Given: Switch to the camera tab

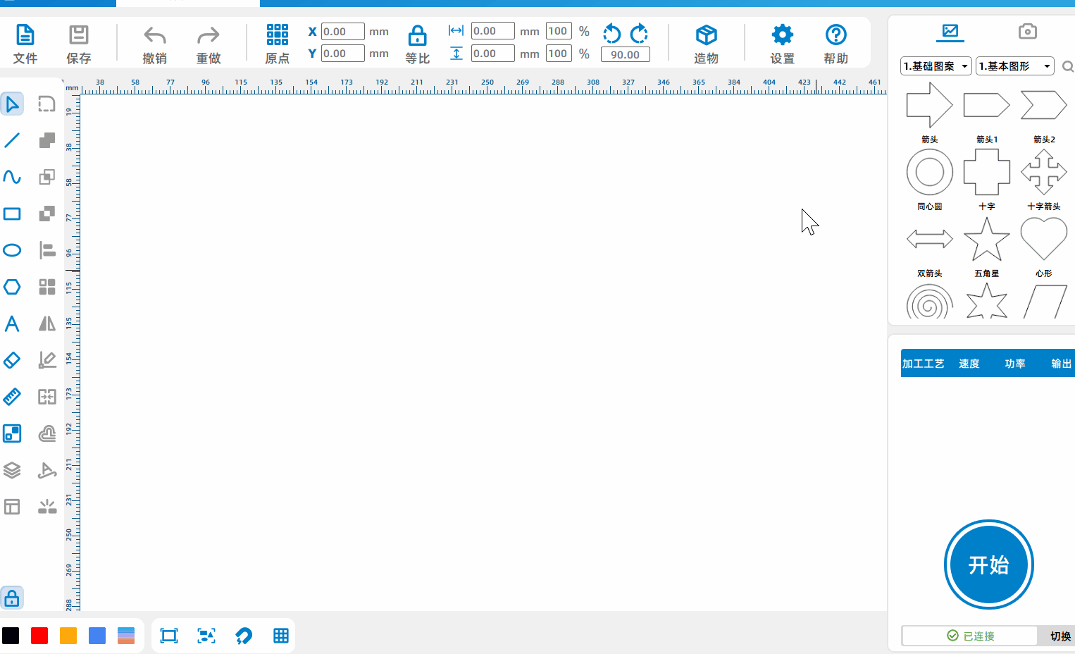Looking at the screenshot, I should click(1028, 32).
